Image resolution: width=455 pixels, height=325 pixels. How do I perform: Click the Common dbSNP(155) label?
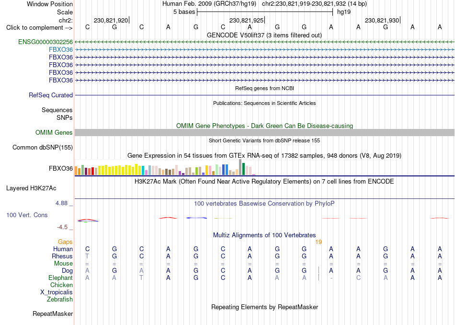tap(43, 148)
